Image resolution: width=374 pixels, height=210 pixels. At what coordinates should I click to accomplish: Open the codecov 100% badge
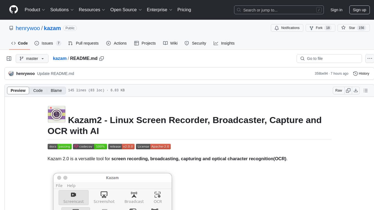point(90,147)
